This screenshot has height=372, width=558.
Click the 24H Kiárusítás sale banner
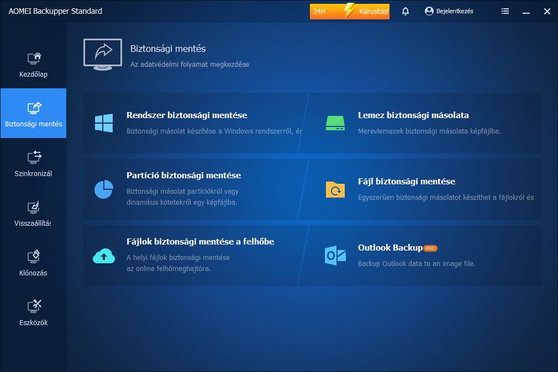pos(350,12)
